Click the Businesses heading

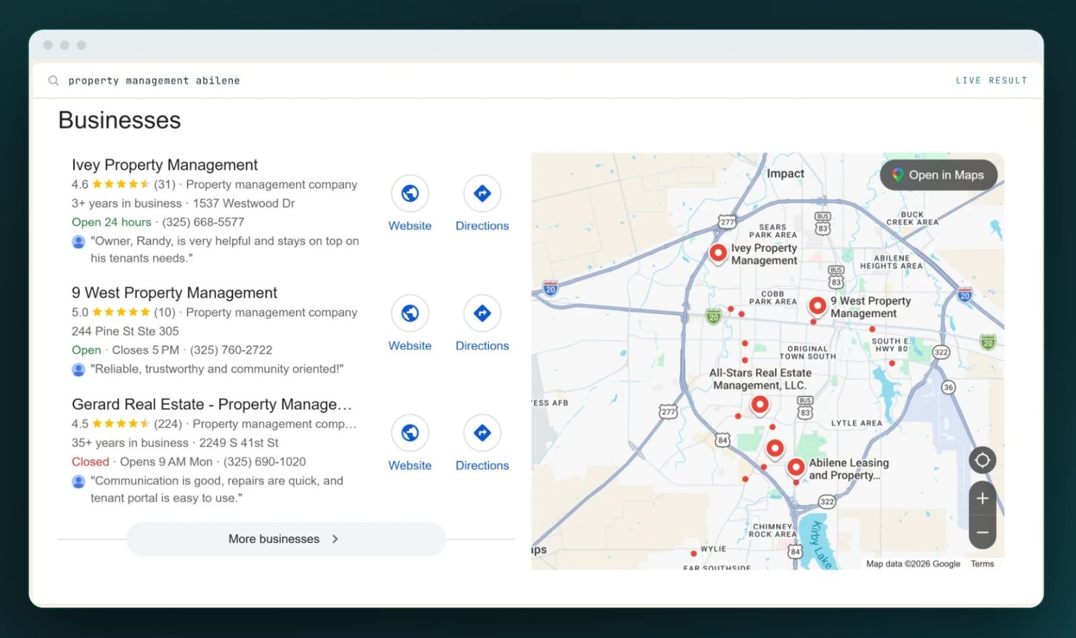120,120
